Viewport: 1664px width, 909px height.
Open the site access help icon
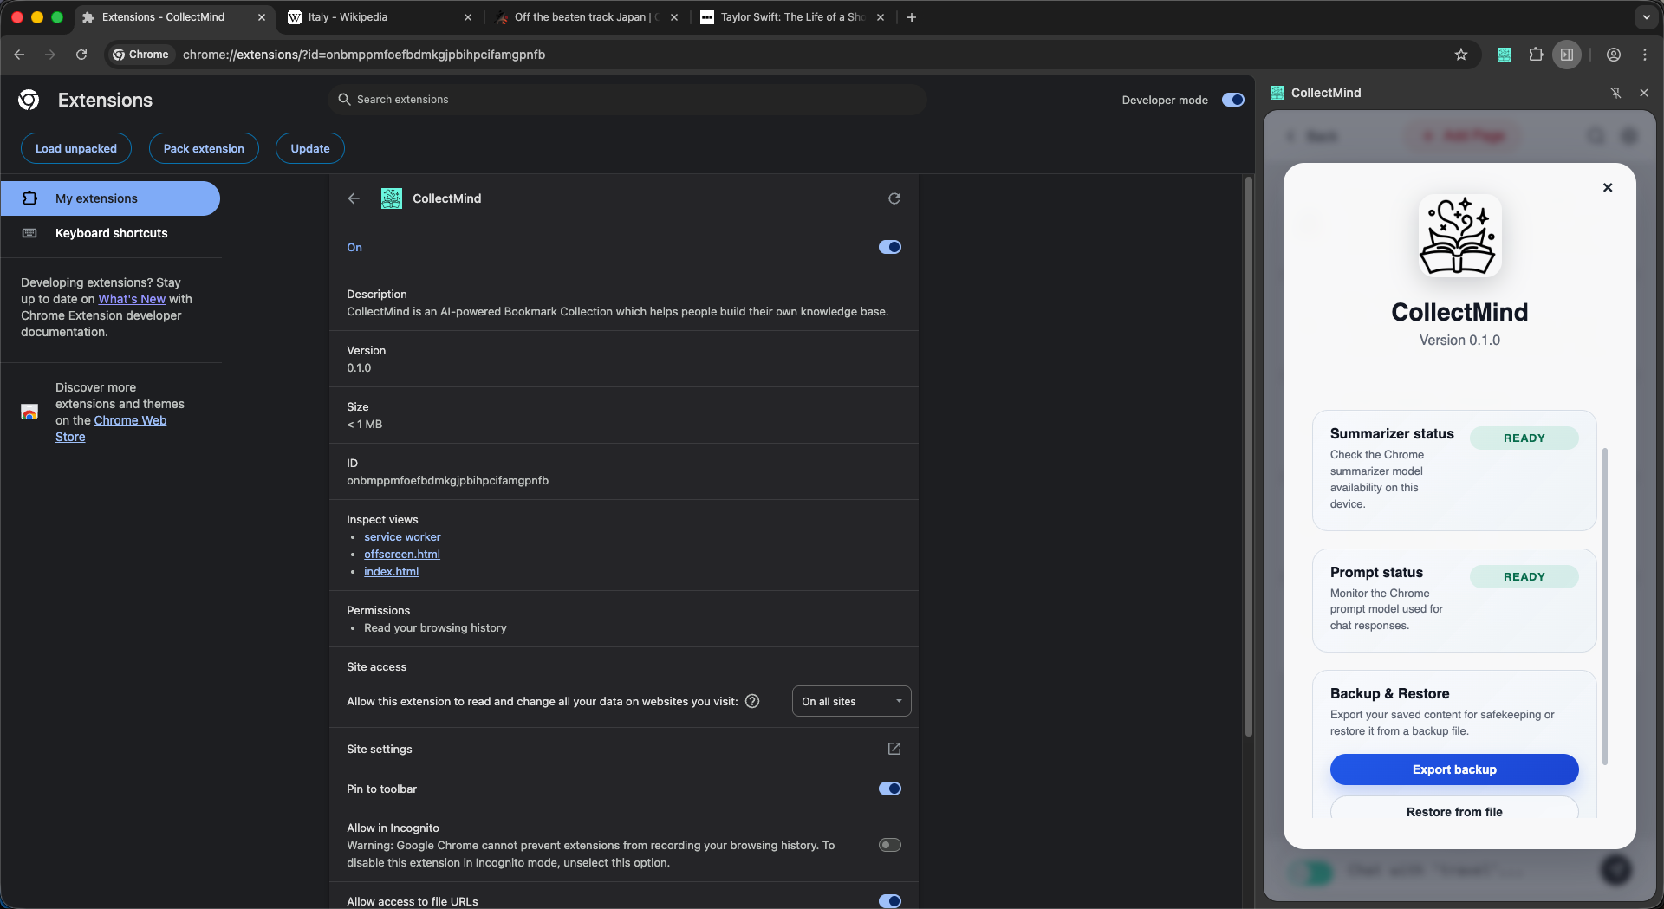(752, 701)
